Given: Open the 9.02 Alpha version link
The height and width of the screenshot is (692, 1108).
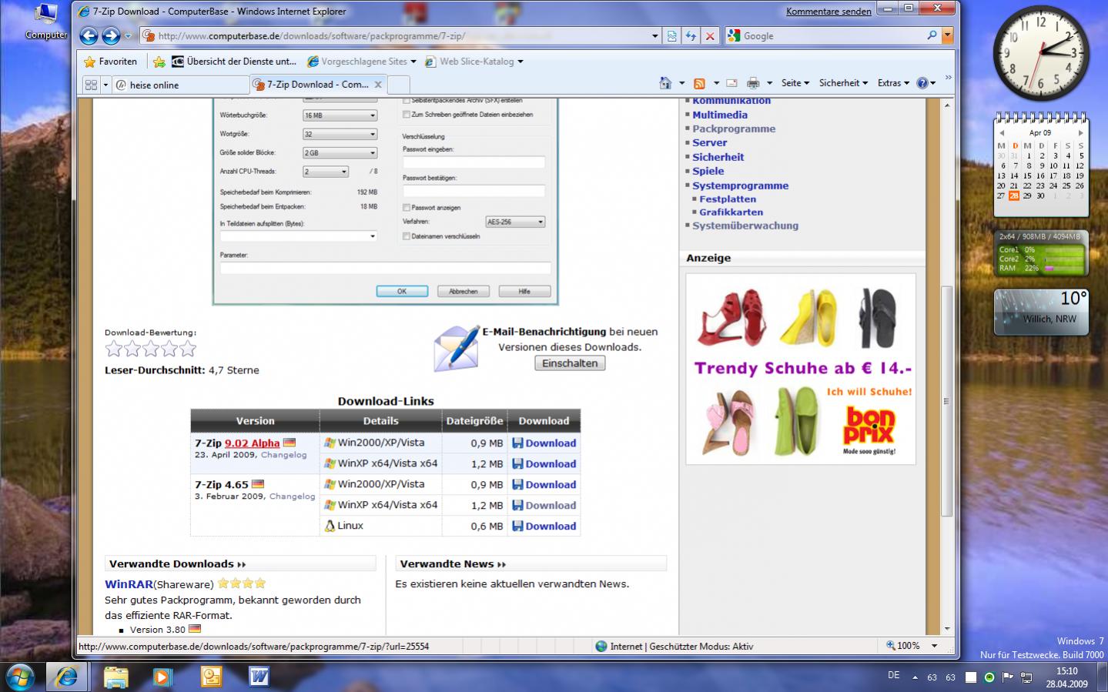Looking at the screenshot, I should coord(252,443).
